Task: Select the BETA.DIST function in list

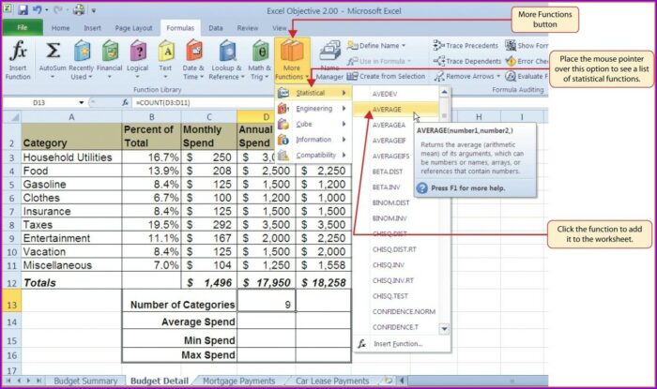Action: [x=396, y=172]
